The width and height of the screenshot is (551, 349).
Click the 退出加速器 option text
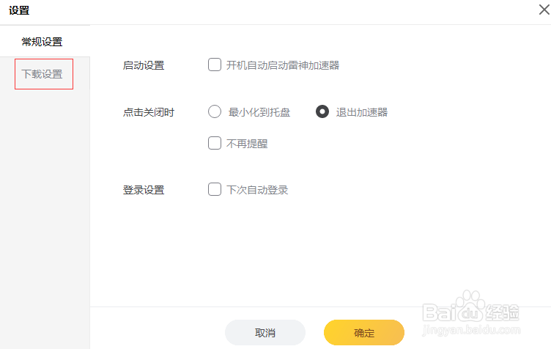coord(362,112)
